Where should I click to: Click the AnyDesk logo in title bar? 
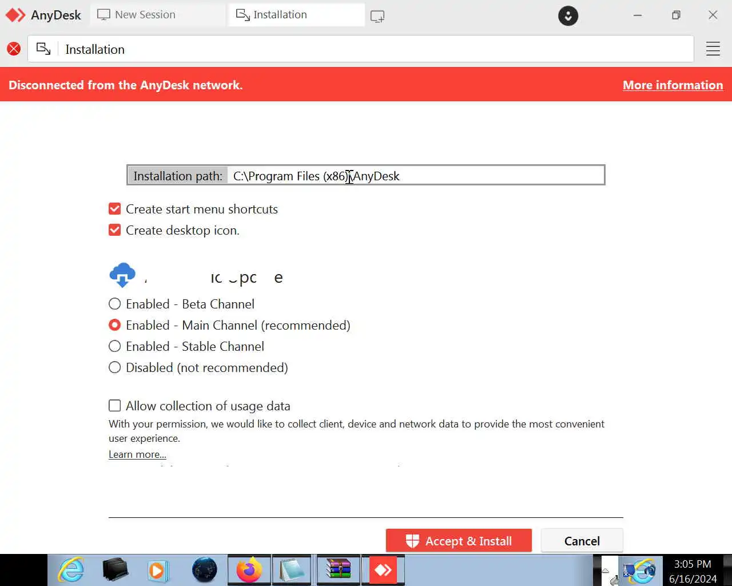15,15
